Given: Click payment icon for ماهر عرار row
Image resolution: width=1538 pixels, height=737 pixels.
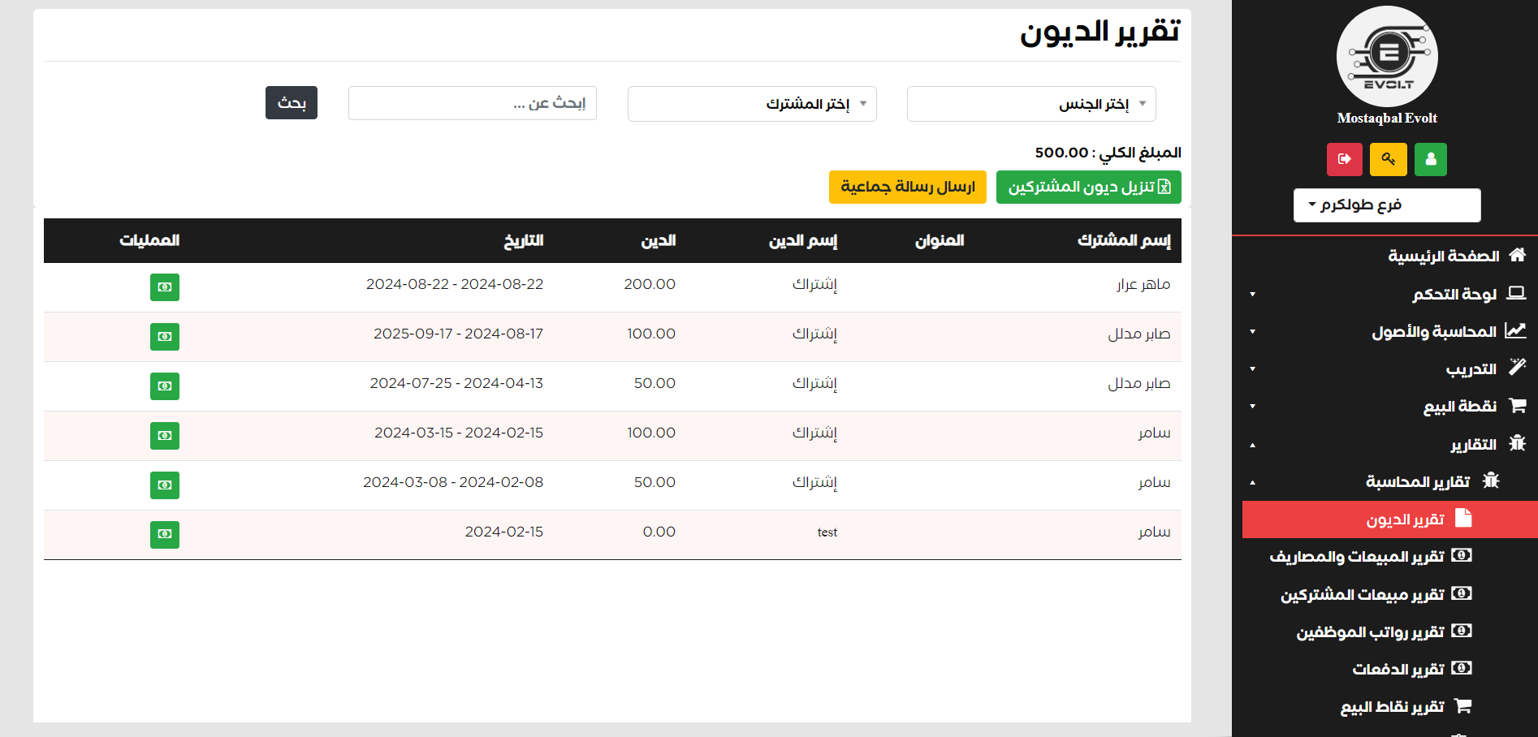Looking at the screenshot, I should (165, 287).
